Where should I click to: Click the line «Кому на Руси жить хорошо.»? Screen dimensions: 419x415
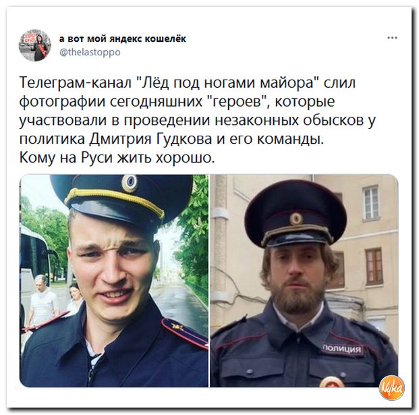point(117,158)
